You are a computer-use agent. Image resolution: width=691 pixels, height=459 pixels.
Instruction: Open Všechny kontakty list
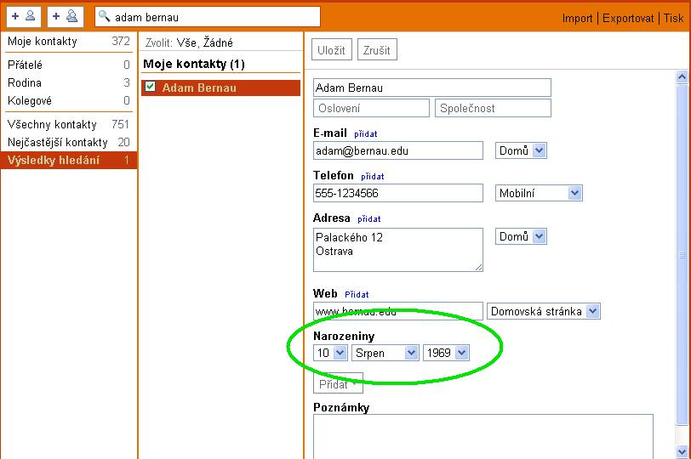(69, 125)
